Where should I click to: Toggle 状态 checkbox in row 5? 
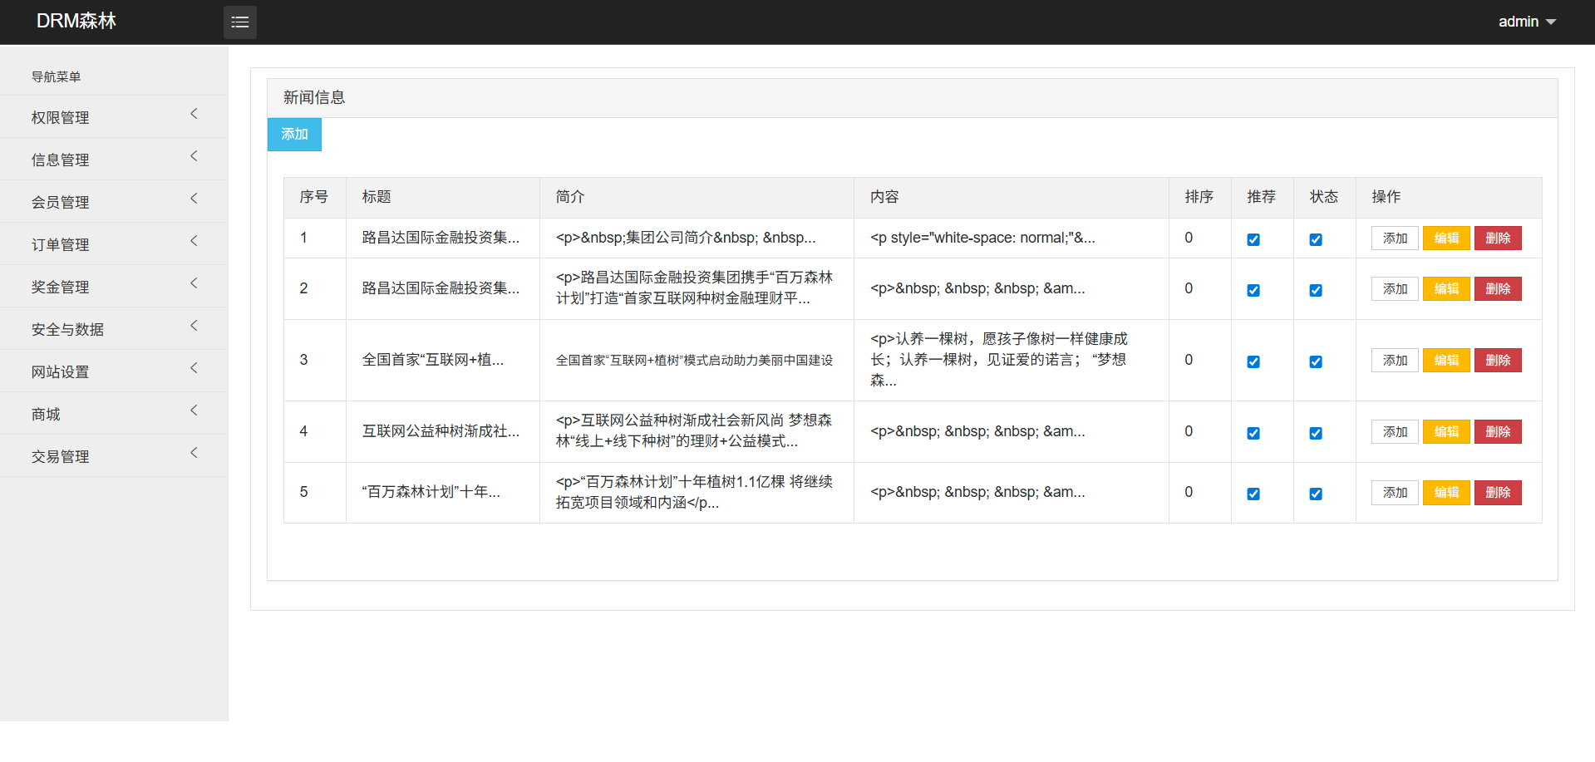(x=1316, y=494)
